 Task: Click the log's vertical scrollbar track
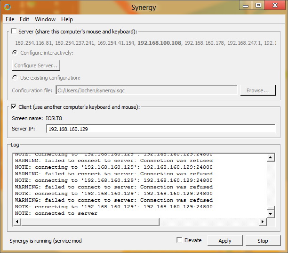[x=270, y=184]
